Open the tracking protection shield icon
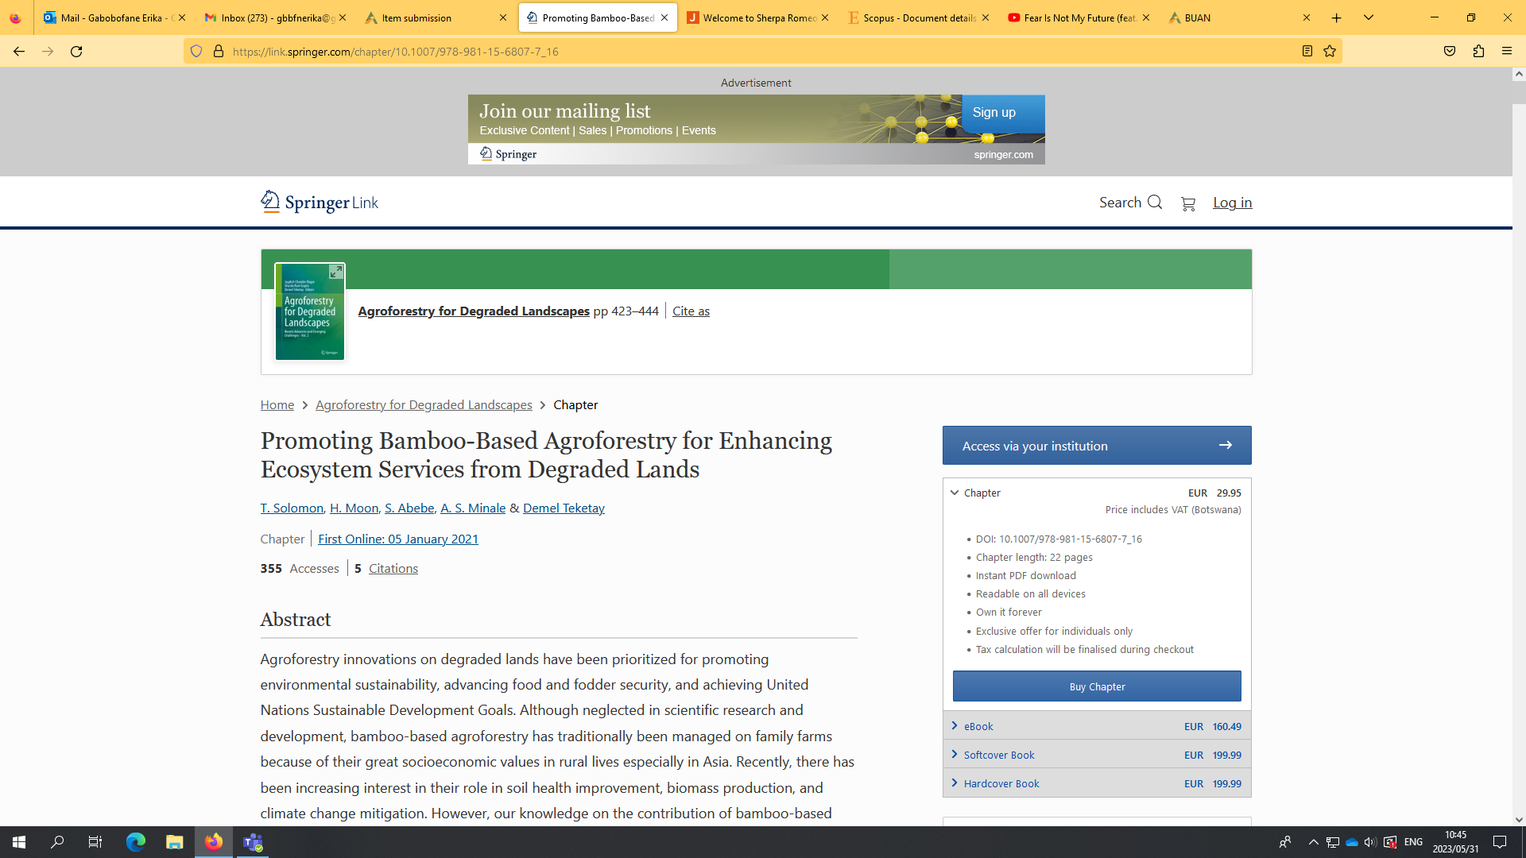The image size is (1526, 858). point(196,52)
